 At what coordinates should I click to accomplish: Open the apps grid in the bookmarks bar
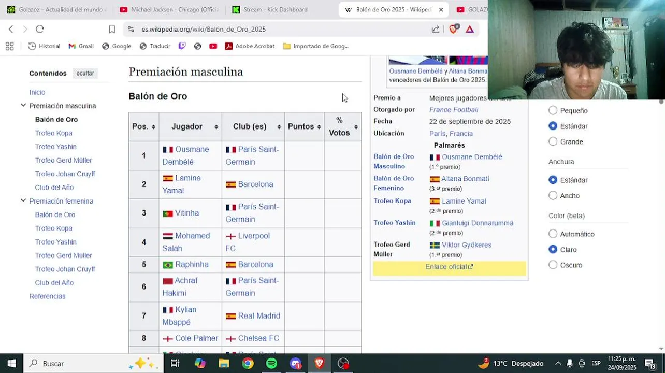tap(9, 46)
